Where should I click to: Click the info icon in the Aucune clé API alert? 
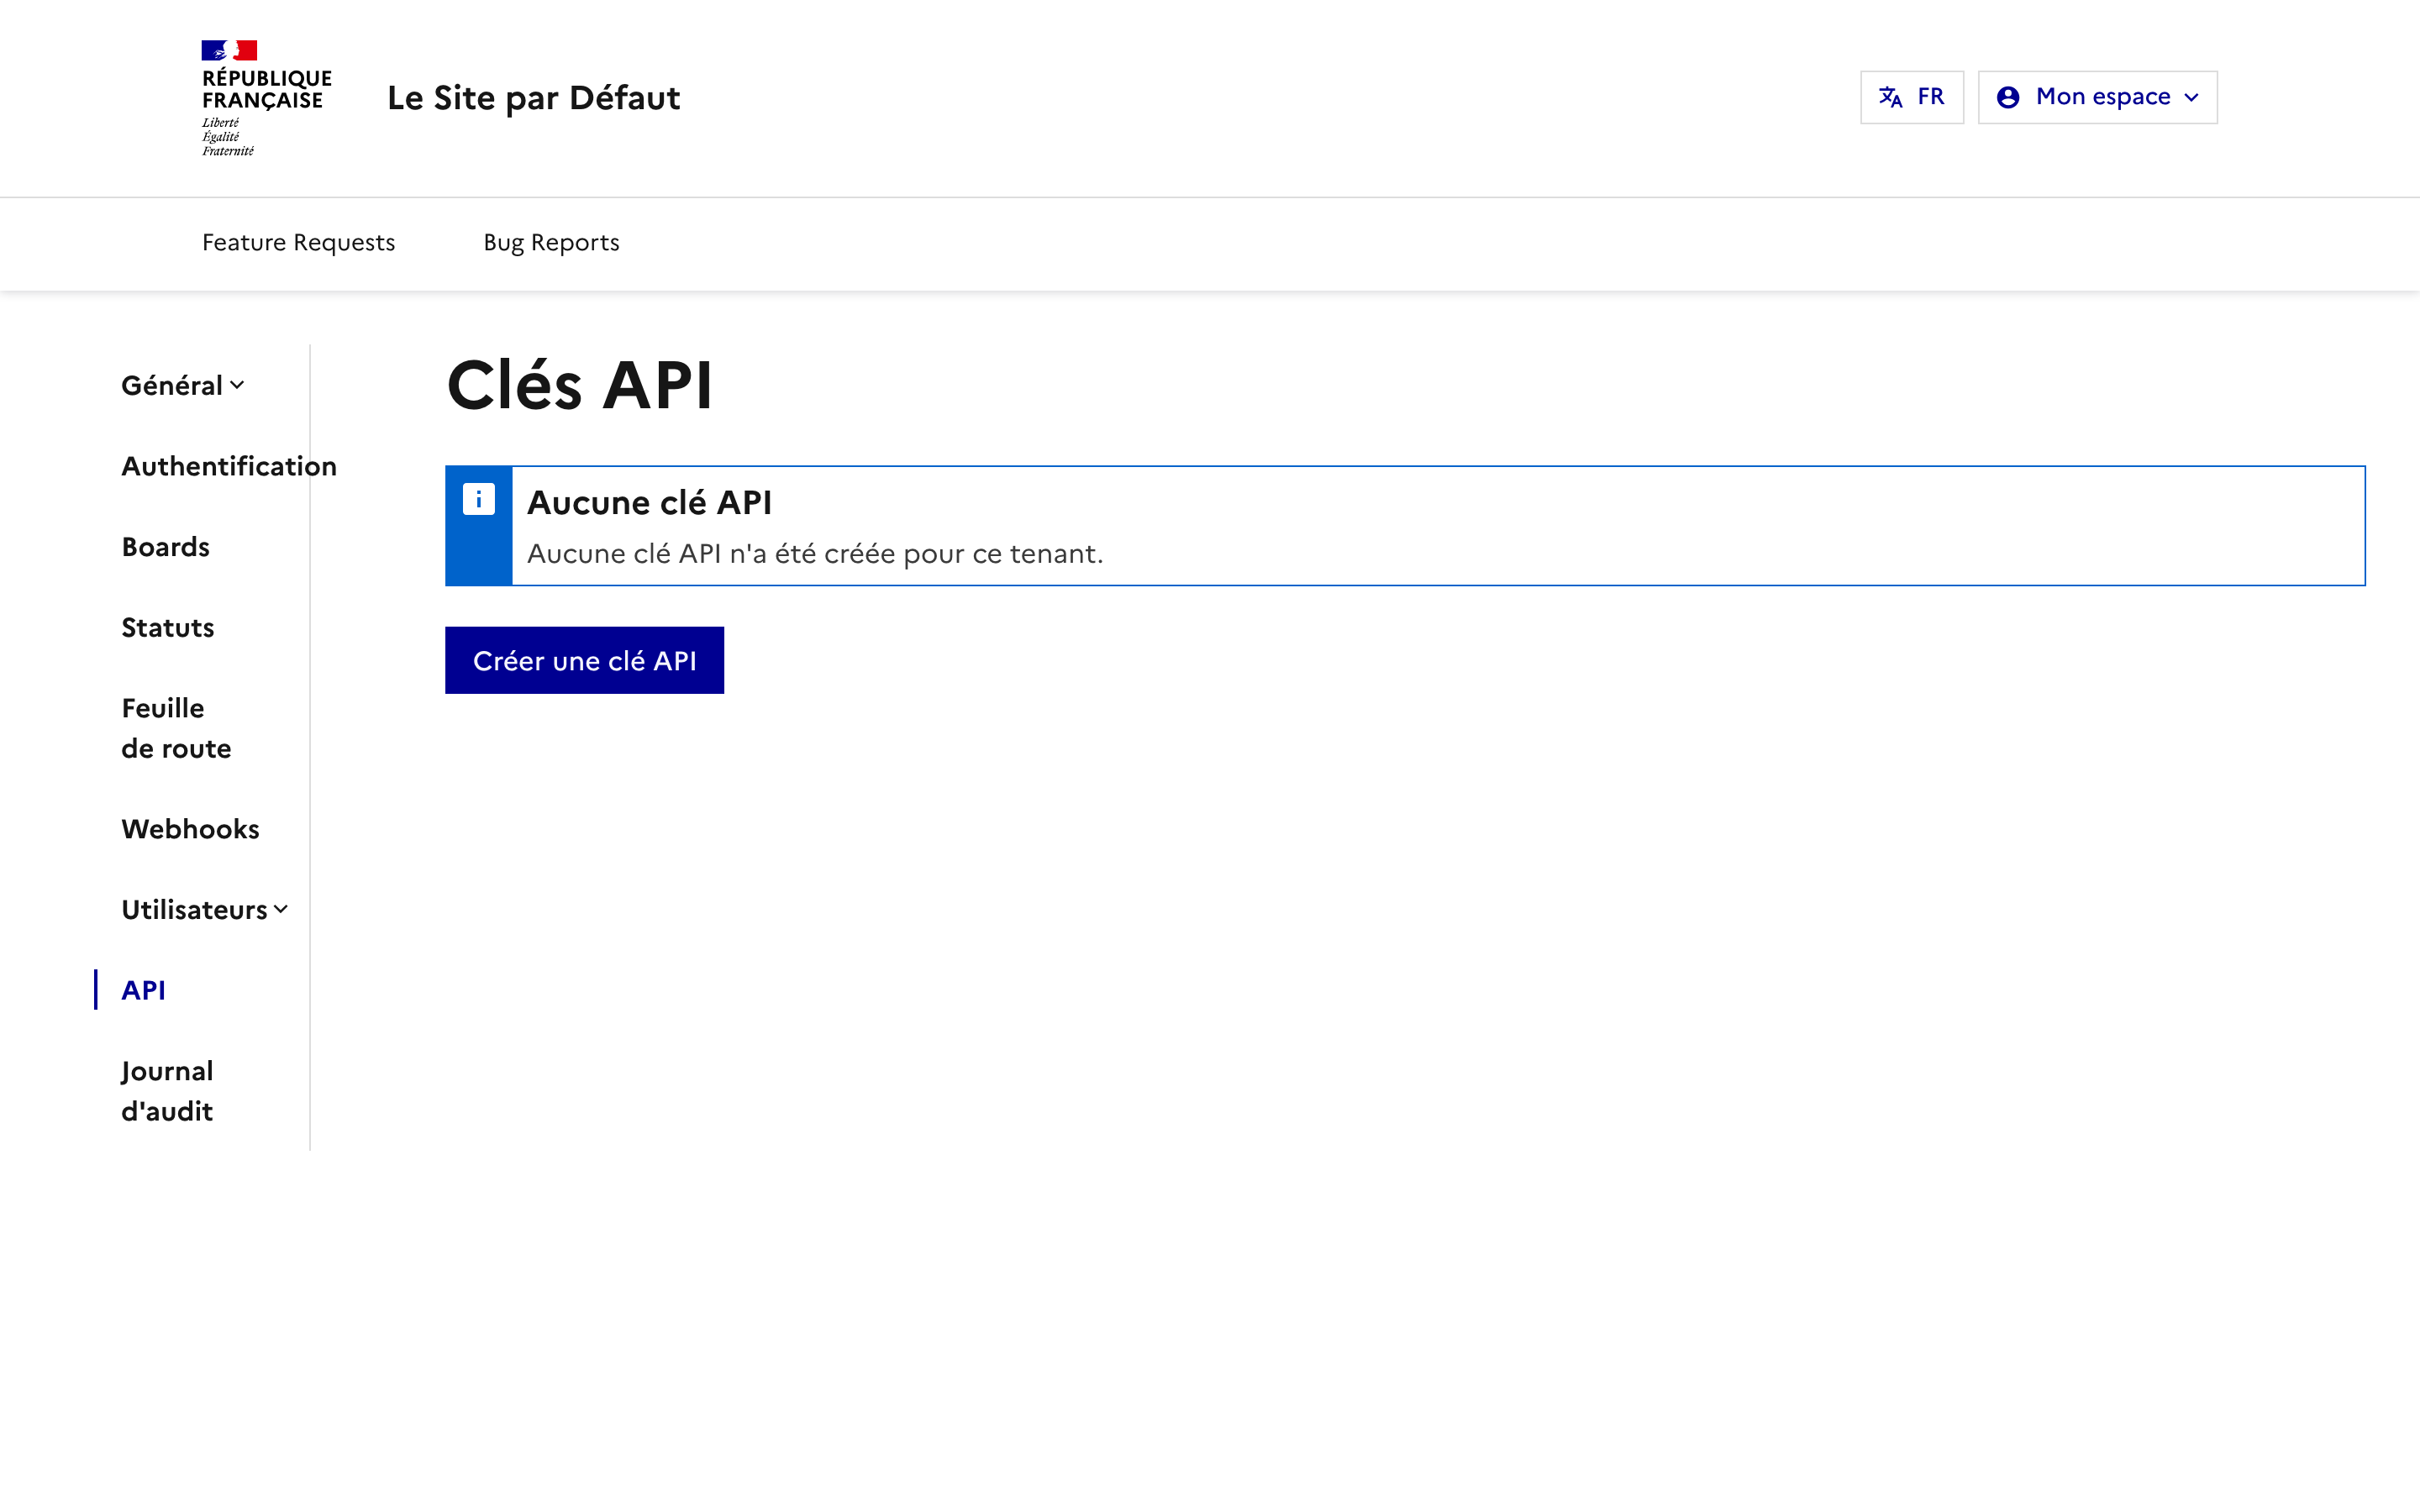[479, 498]
